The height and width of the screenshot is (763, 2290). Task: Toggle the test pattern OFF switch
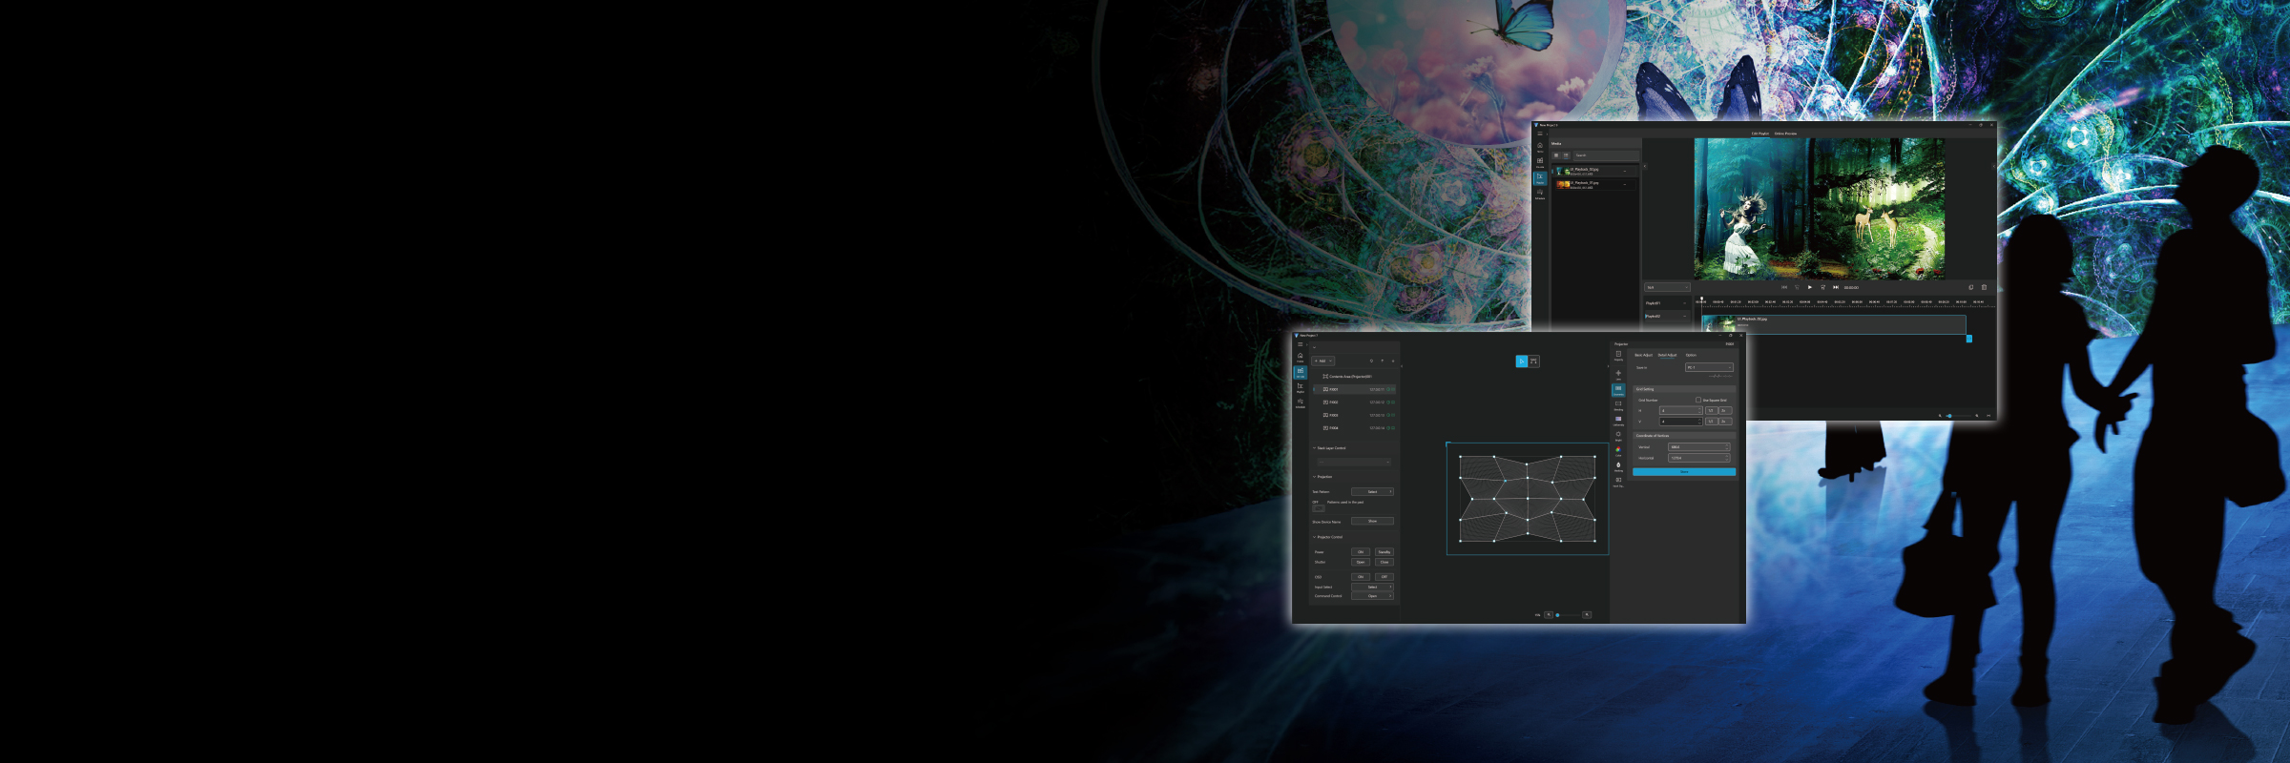click(1318, 508)
